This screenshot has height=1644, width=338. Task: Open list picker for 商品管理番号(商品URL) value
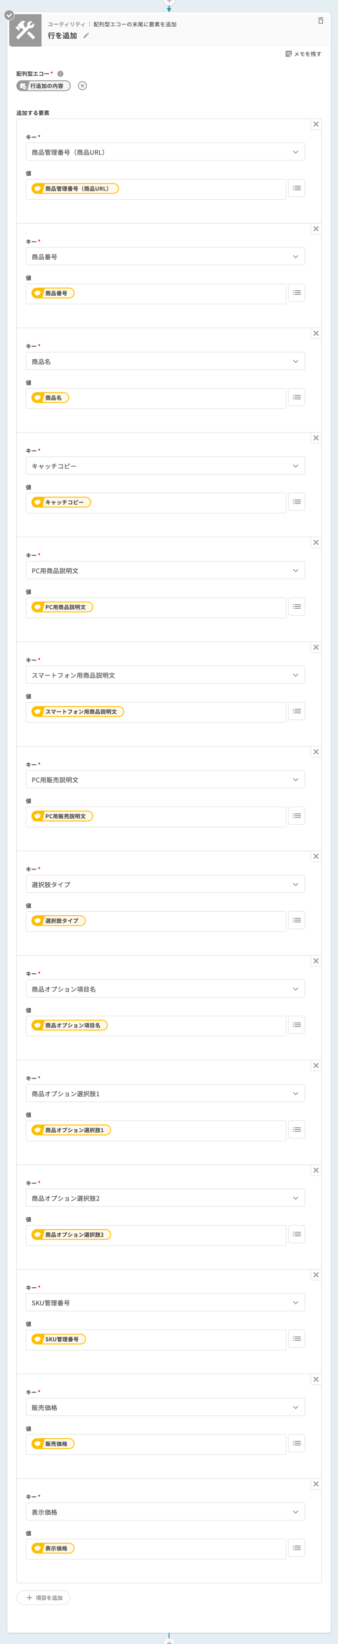coord(297,188)
